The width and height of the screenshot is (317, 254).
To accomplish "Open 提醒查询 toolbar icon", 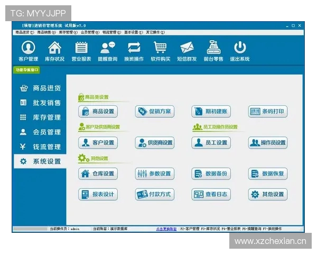I will pos(108,51).
